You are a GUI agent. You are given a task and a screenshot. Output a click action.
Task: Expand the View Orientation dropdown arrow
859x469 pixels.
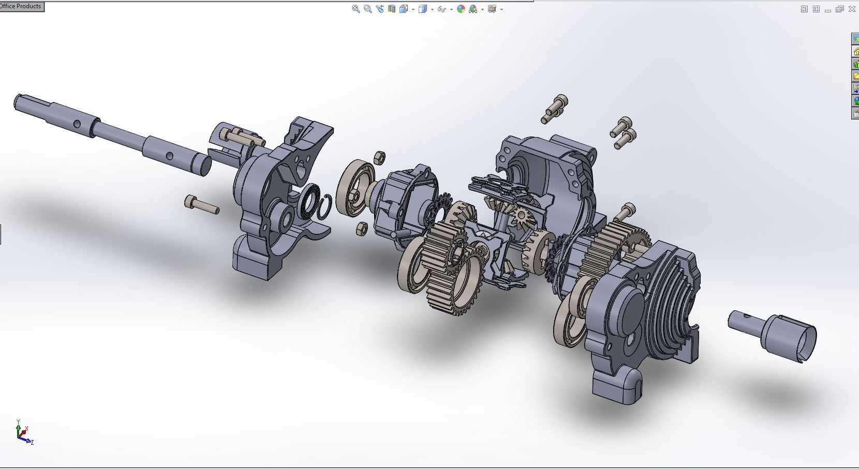point(413,9)
